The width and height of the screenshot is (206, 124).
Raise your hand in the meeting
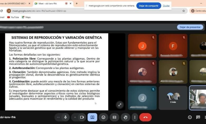coord(125,117)
